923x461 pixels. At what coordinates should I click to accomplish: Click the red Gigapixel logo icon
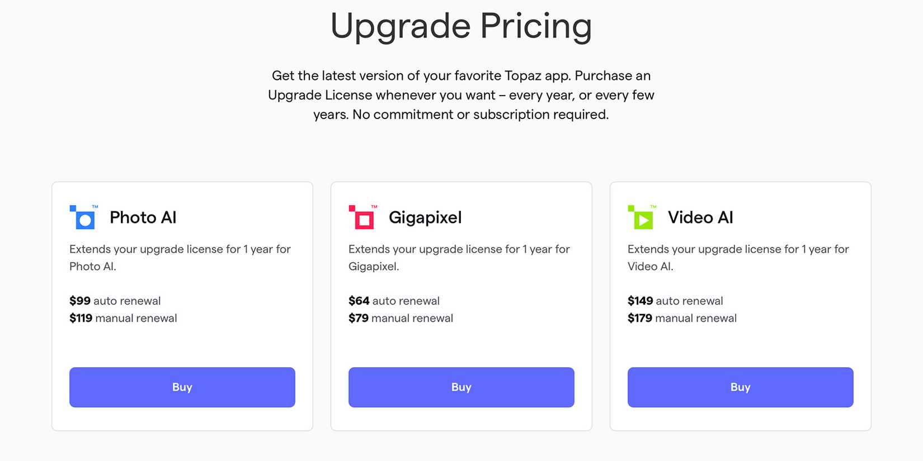click(x=362, y=217)
